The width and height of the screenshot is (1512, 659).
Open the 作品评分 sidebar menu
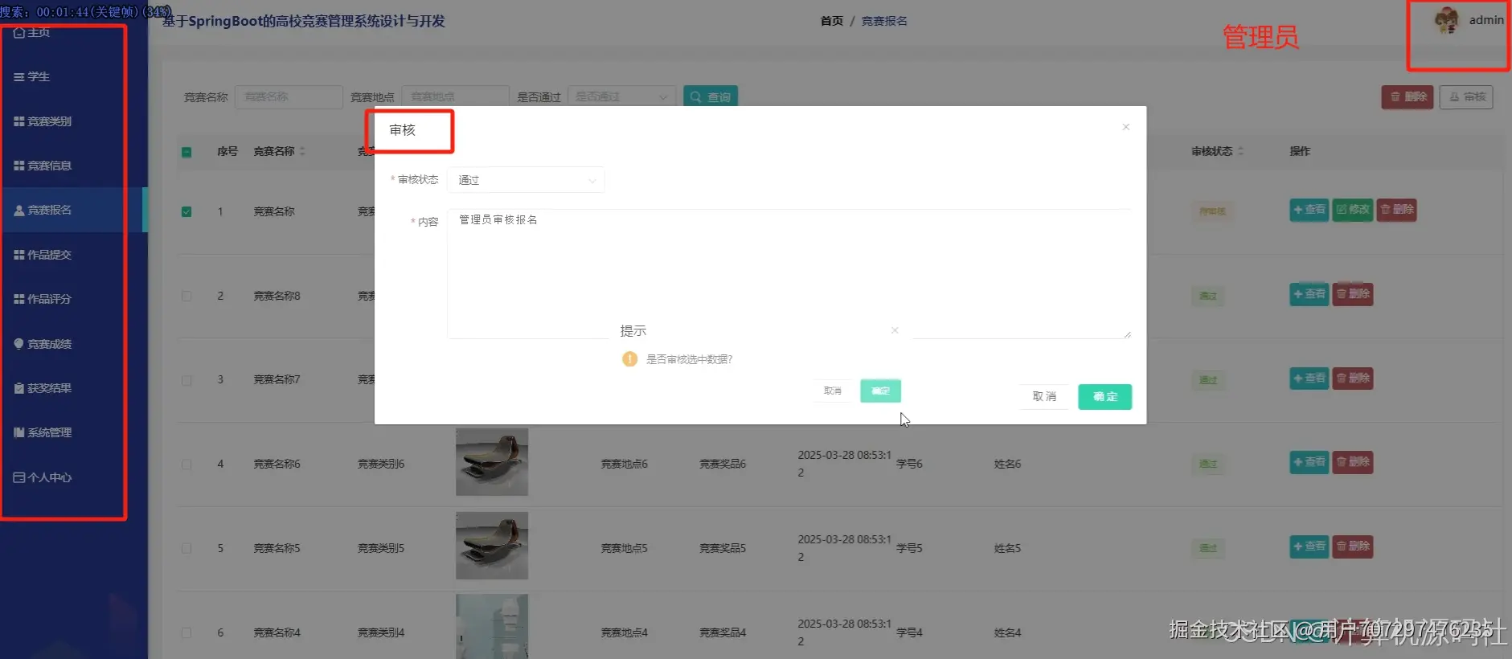coord(43,299)
